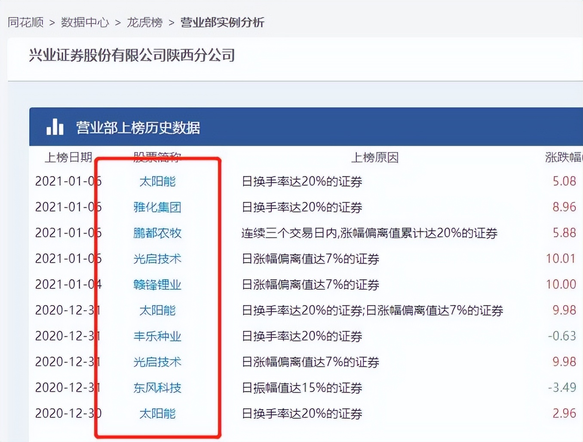Click the 连续三个交易日内,涨幅偏离值累计达20%的证券 reason
The image size is (583, 442).
click(369, 233)
